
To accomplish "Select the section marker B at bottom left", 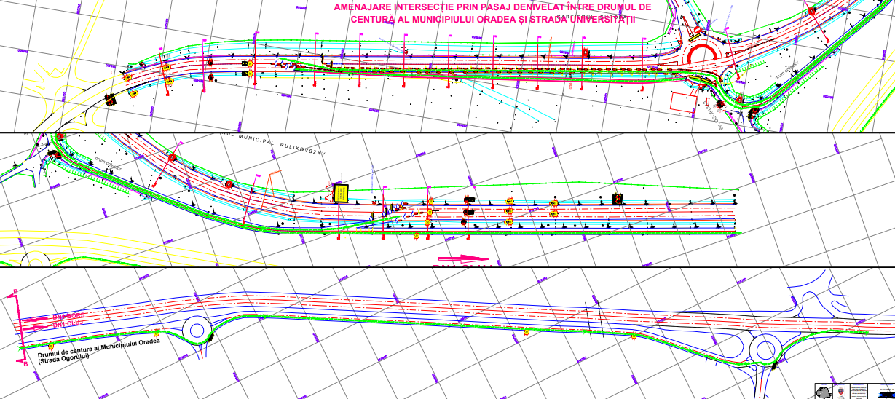I will (x=25, y=363).
